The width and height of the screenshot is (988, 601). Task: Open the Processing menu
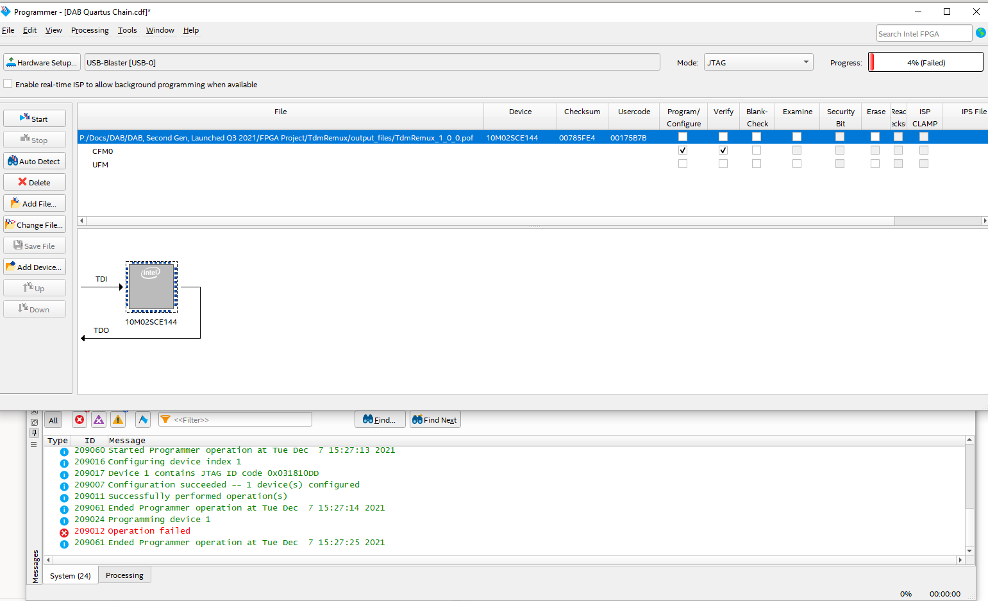click(90, 30)
